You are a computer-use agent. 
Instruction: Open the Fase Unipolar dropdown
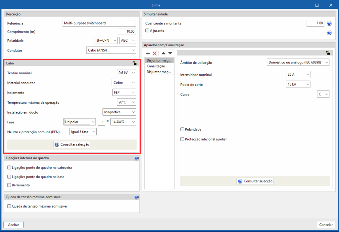[x=79, y=122]
